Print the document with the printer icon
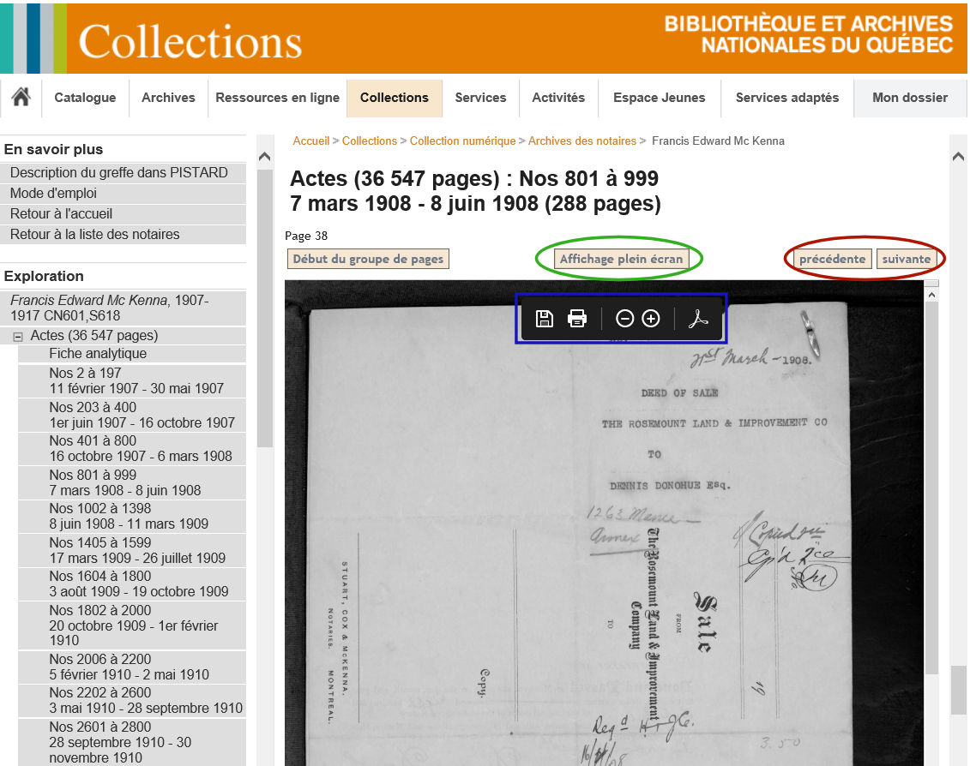This screenshot has height=766, width=970. point(577,319)
